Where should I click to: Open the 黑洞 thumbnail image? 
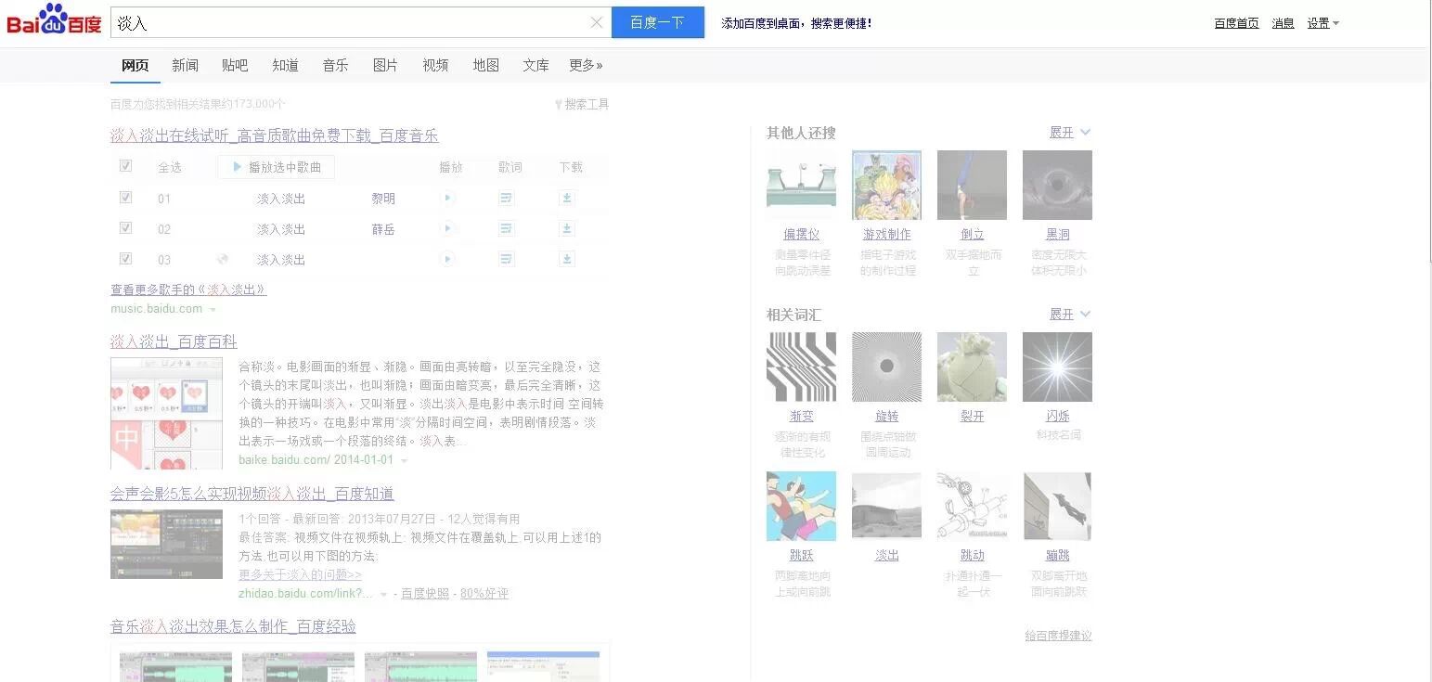1057,185
